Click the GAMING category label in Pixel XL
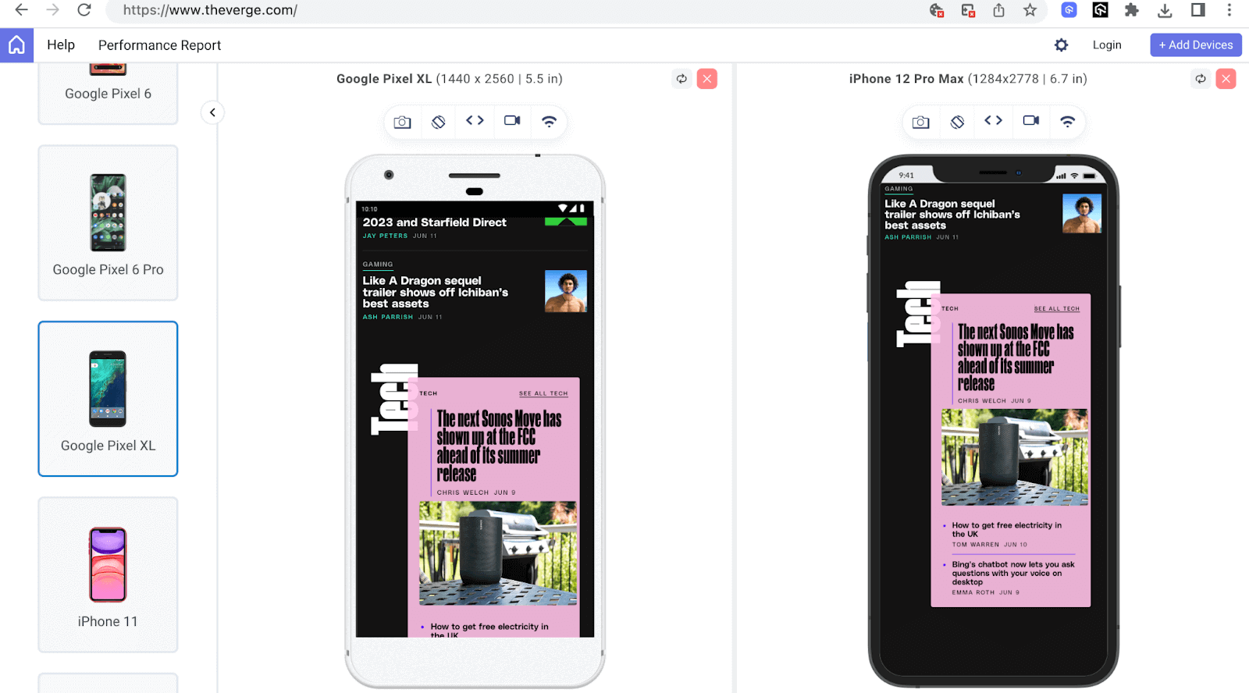Image resolution: width=1249 pixels, height=693 pixels. pyautogui.click(x=378, y=265)
